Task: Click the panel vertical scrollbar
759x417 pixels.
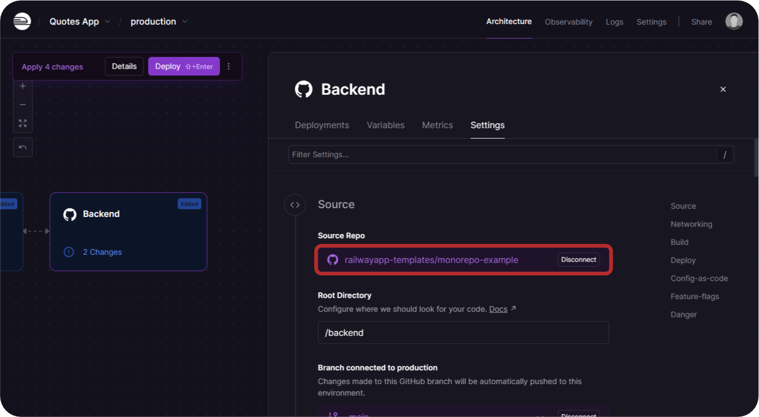Action: tap(756, 158)
